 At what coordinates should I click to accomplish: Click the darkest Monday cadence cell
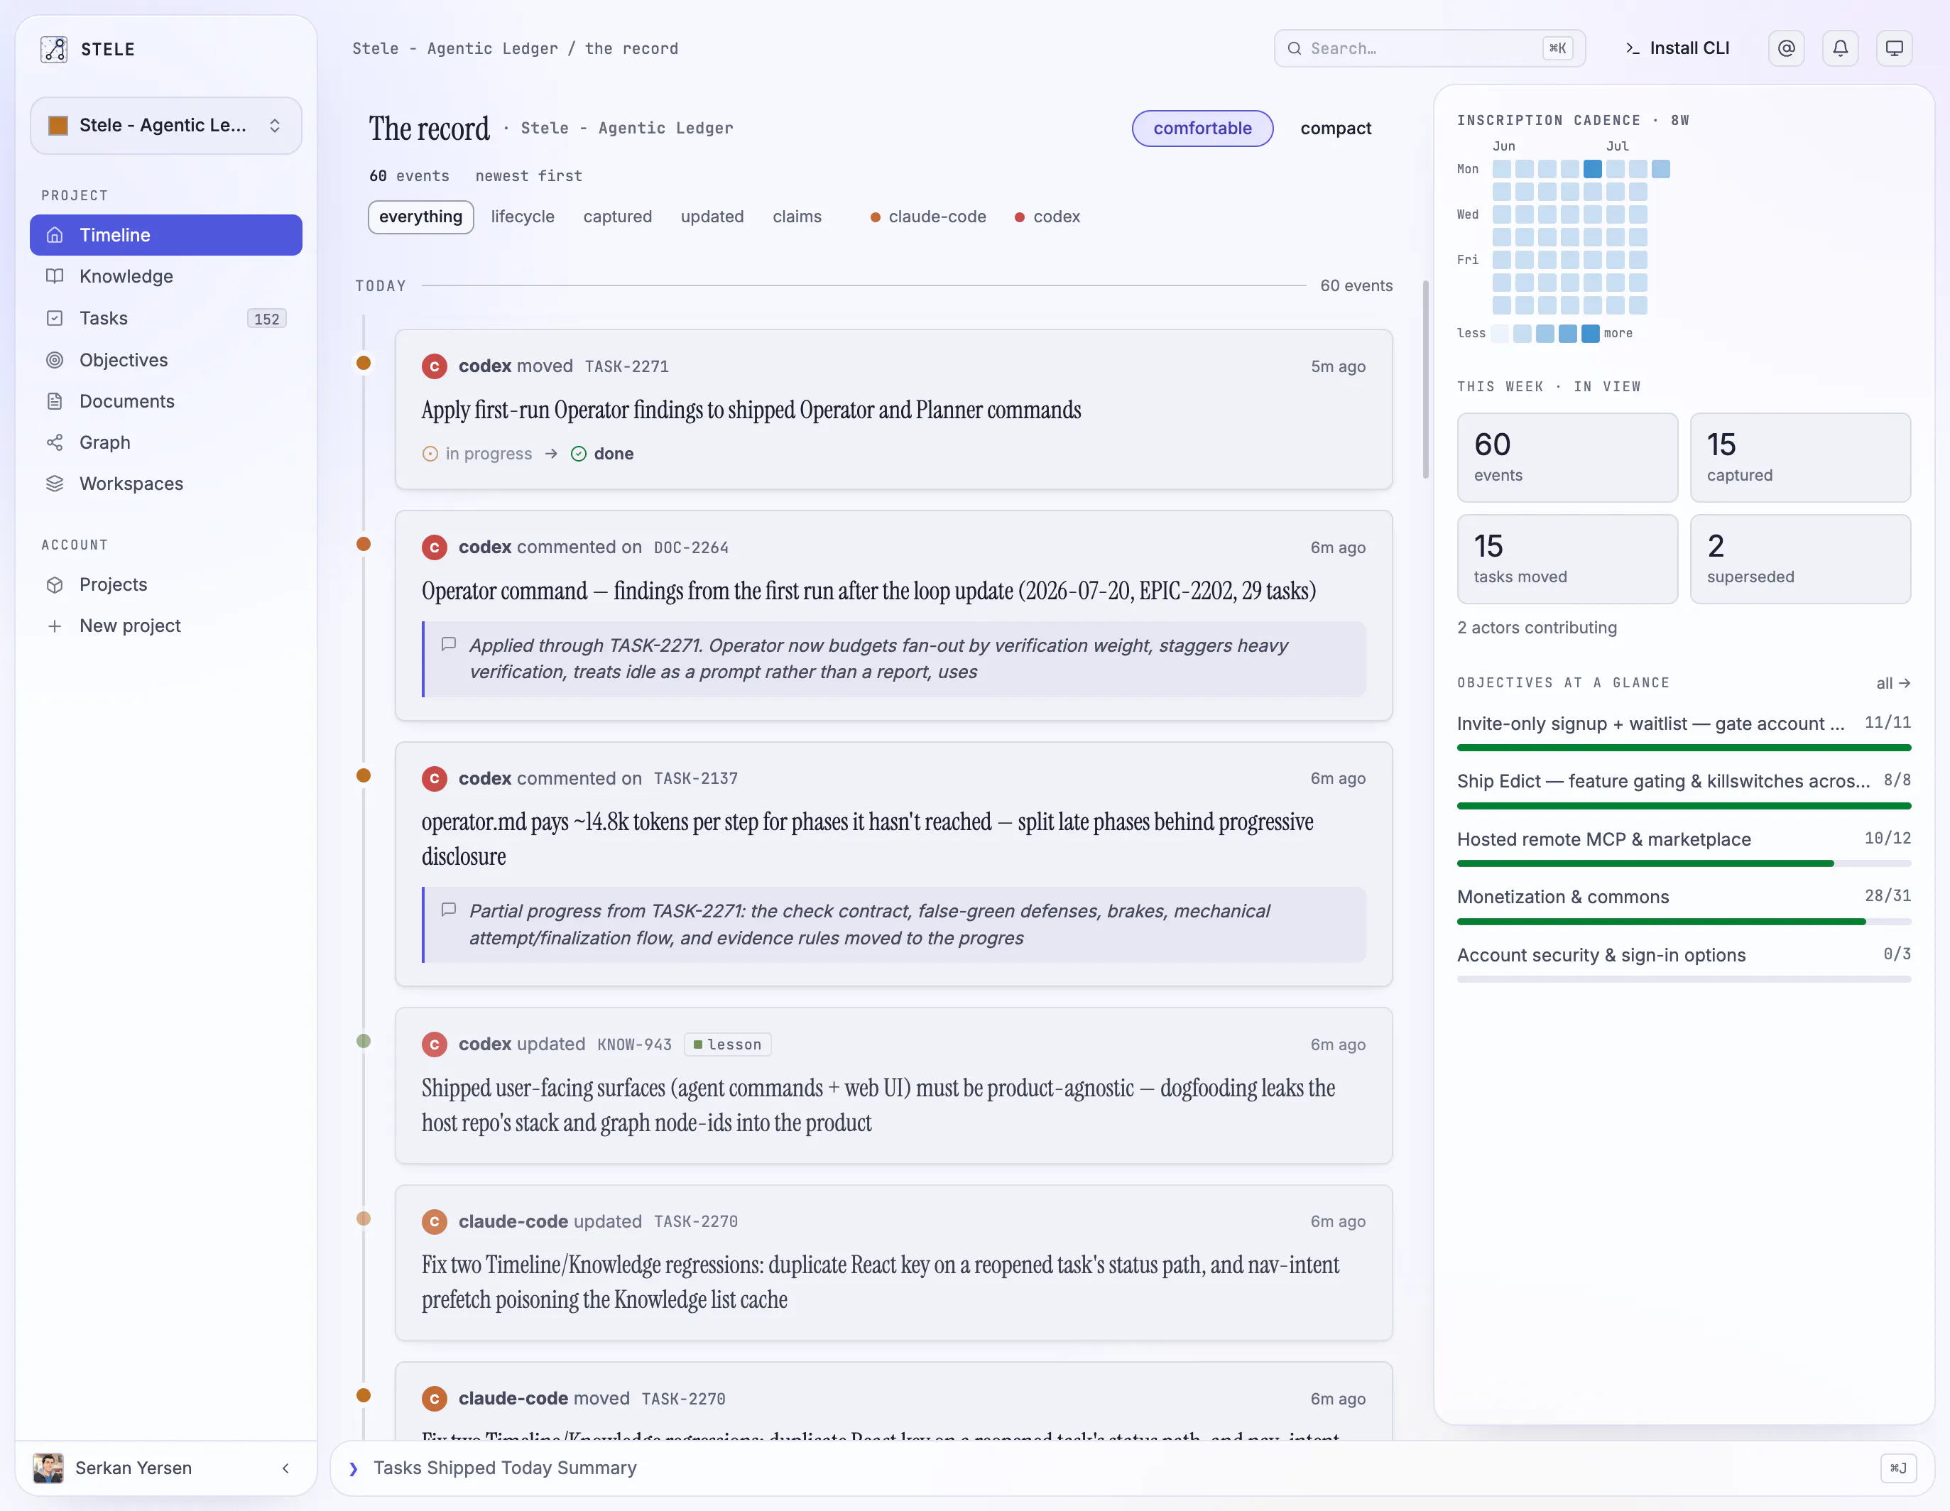click(1592, 169)
